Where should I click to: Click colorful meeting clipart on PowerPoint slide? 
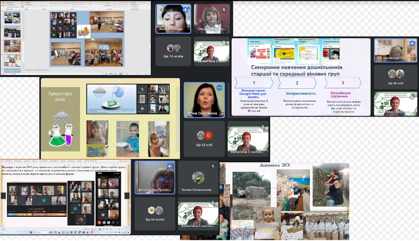coord(84,32)
